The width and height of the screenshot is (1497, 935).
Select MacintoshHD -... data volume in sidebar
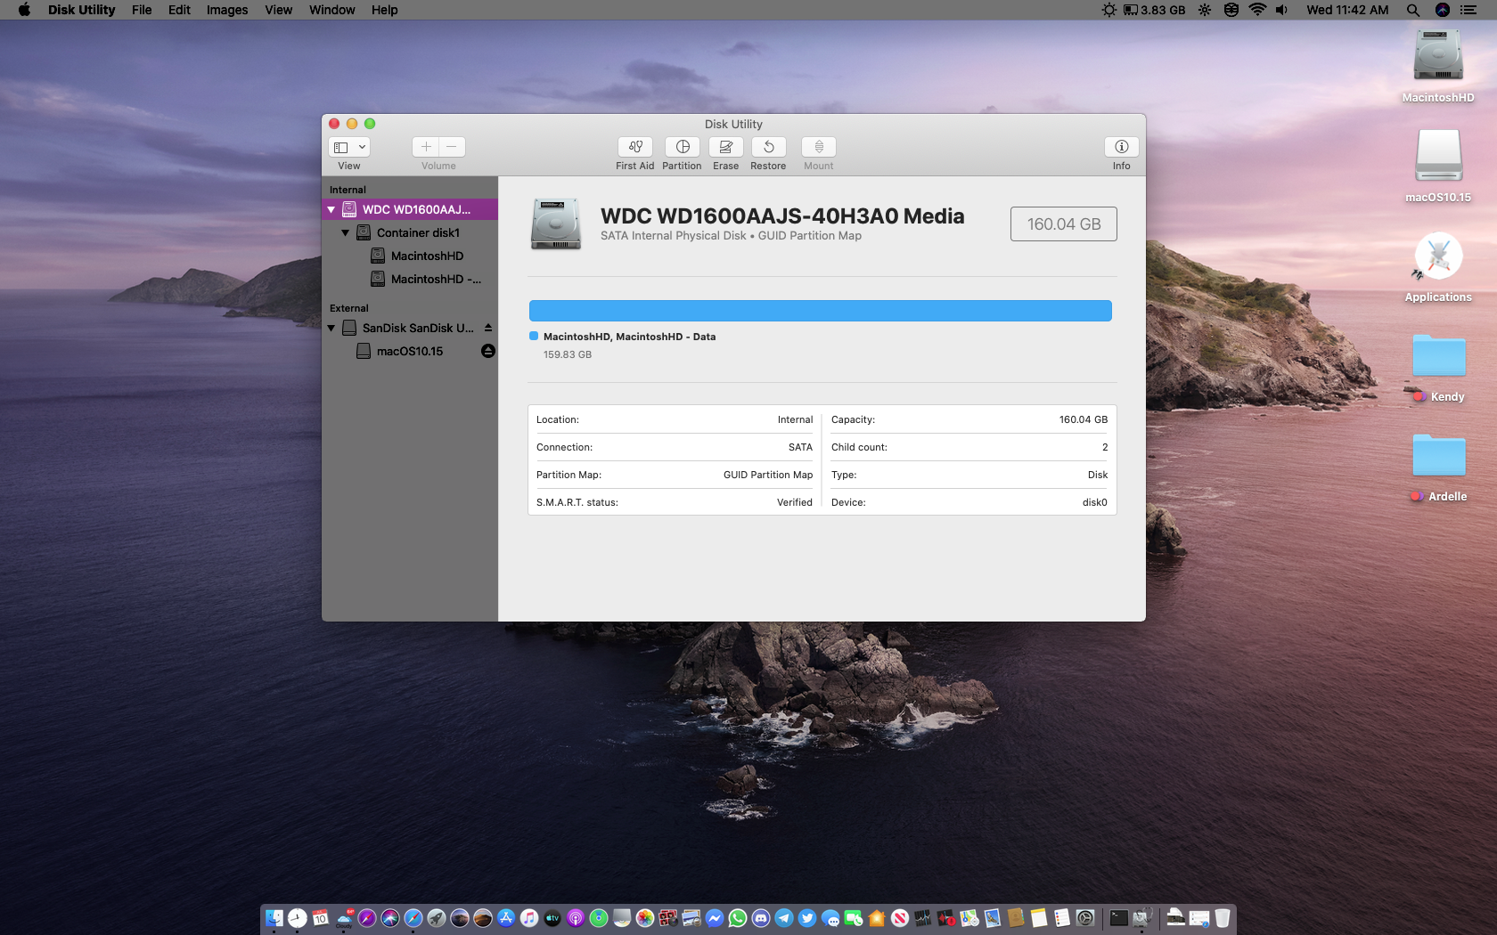pos(410,280)
